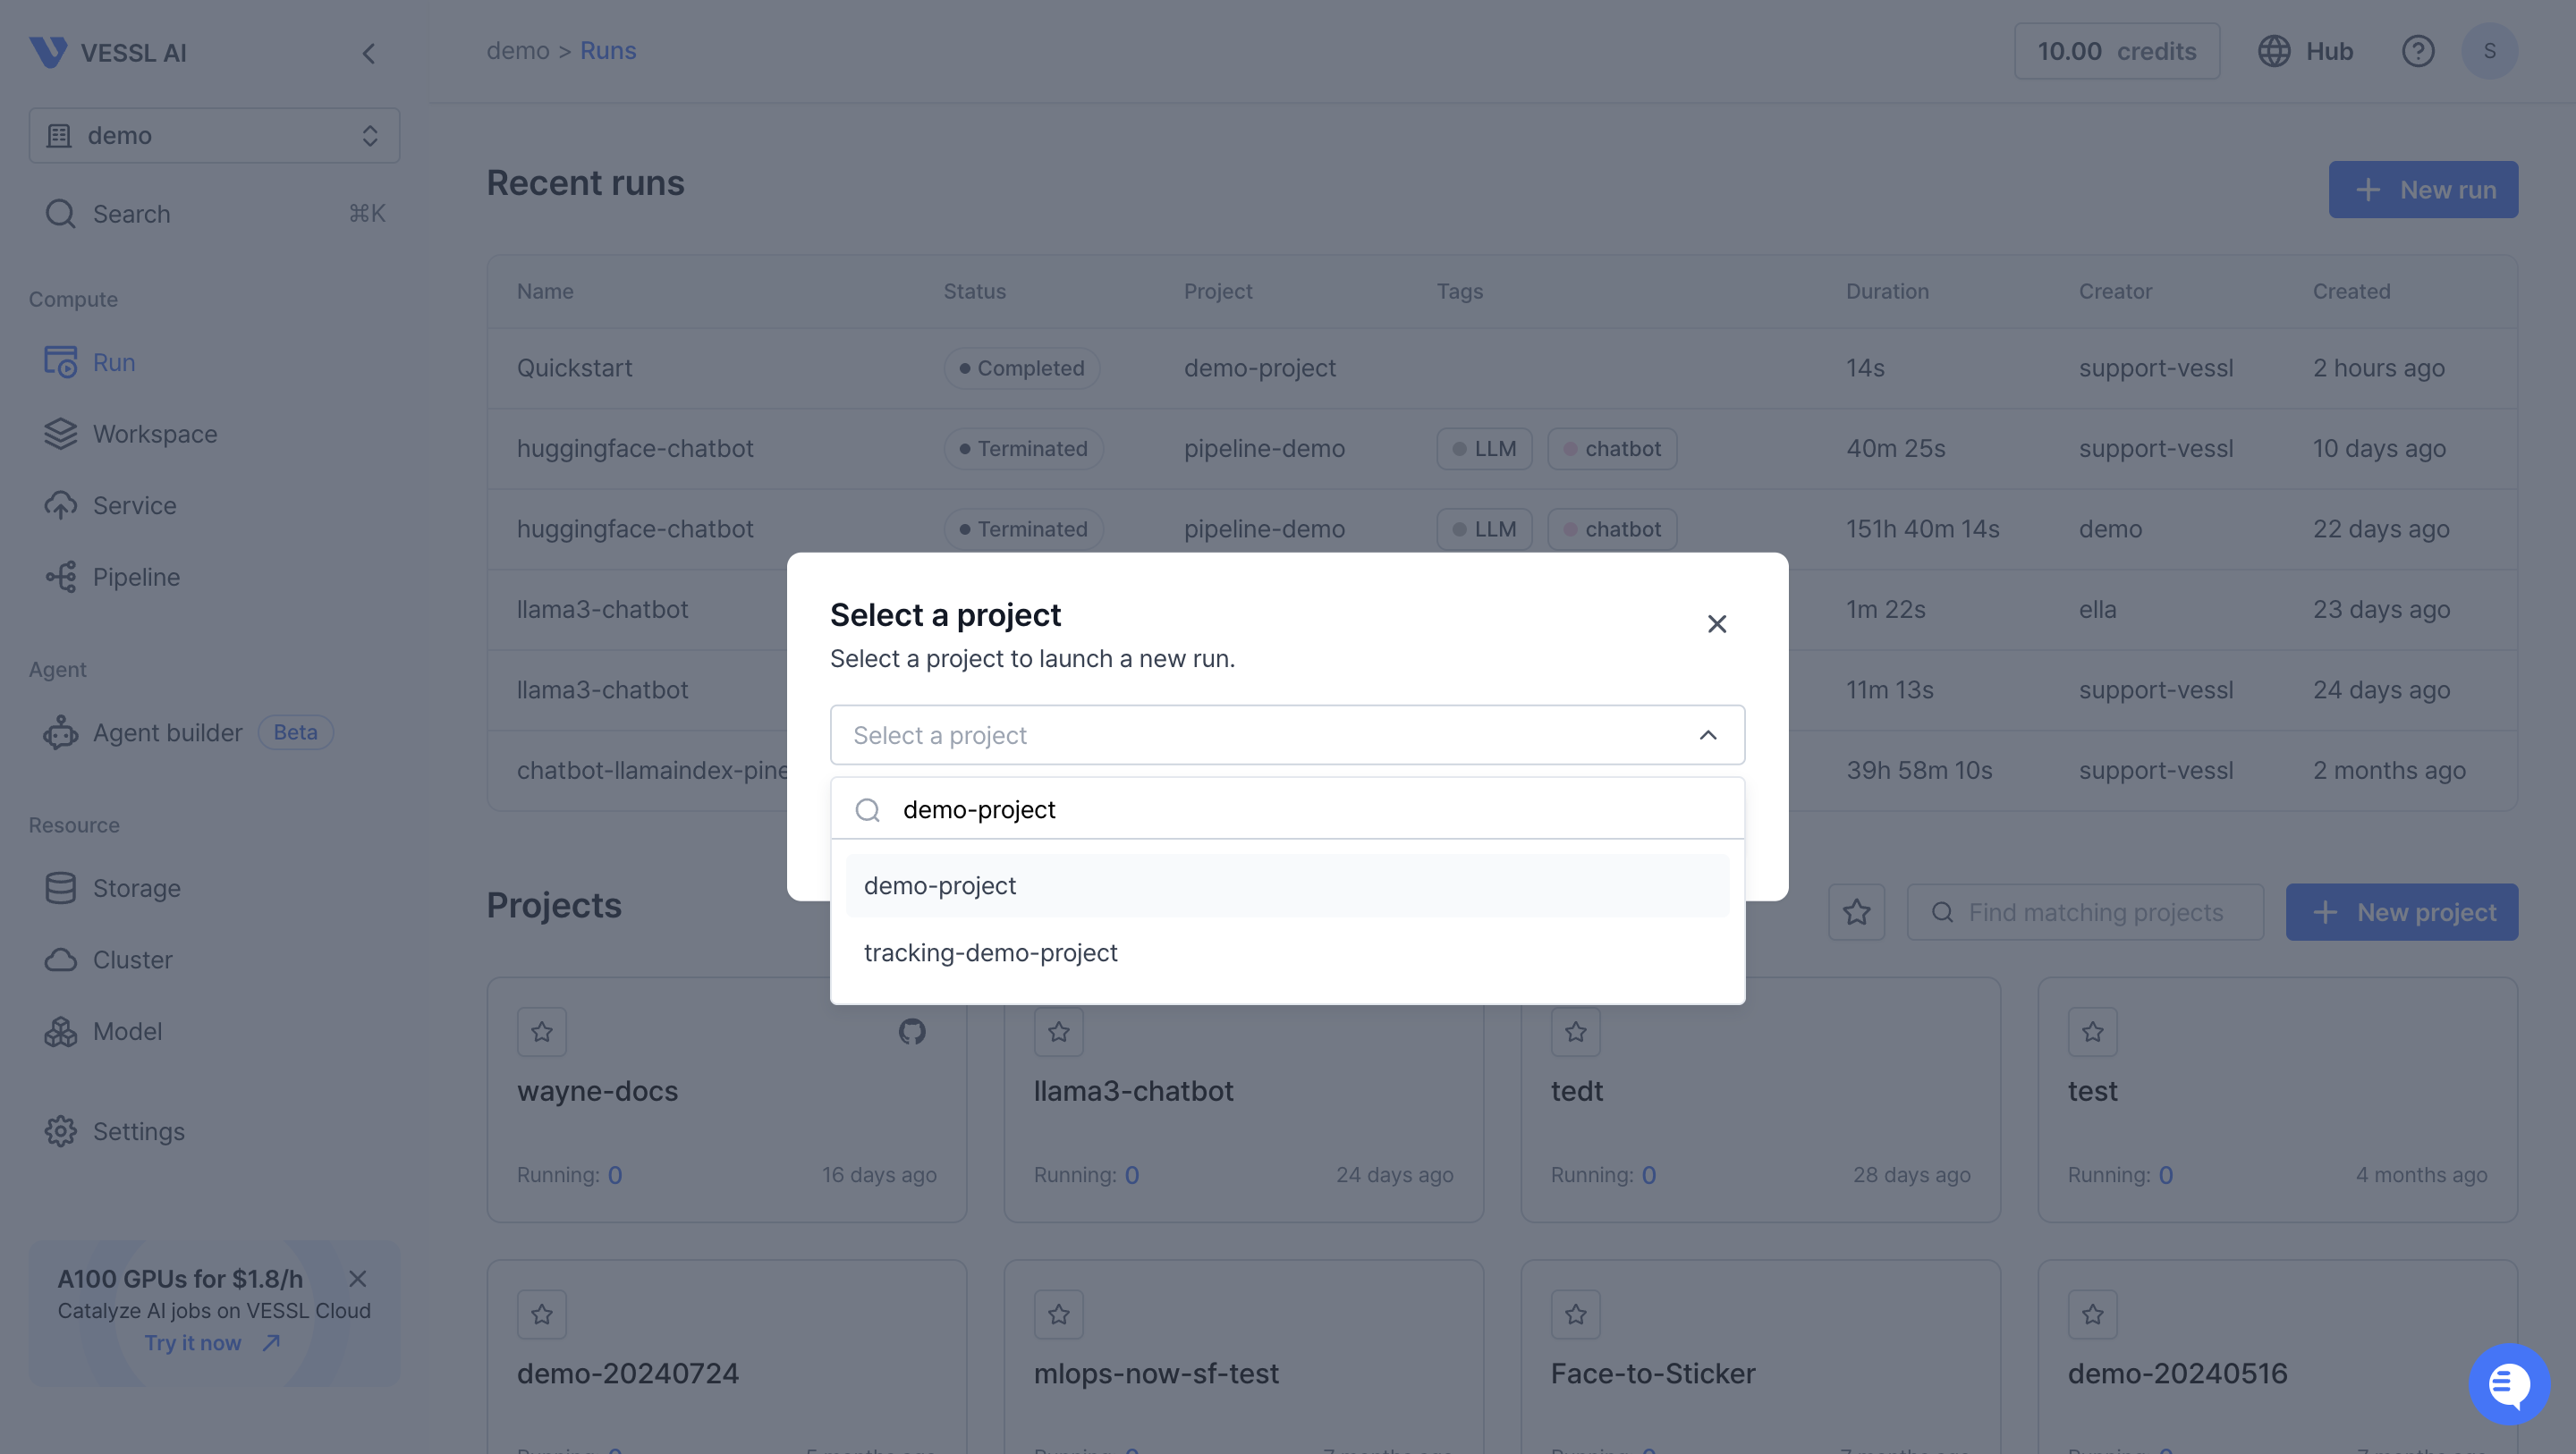2576x1454 pixels.
Task: Choose tracking-demo-project from the list
Action: pos(1288,952)
